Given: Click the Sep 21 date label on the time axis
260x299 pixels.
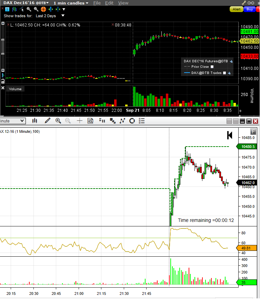Looking at the screenshot, I should click(x=133, y=110).
